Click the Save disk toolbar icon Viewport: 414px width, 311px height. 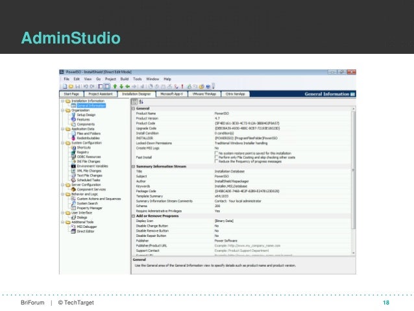point(78,86)
